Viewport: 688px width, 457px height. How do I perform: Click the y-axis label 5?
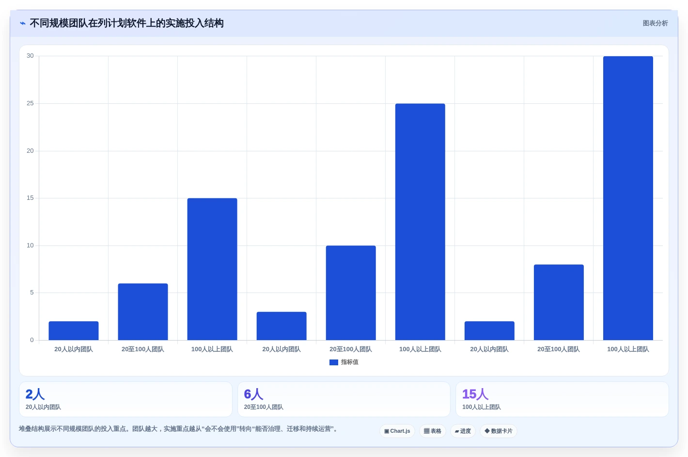click(x=32, y=293)
